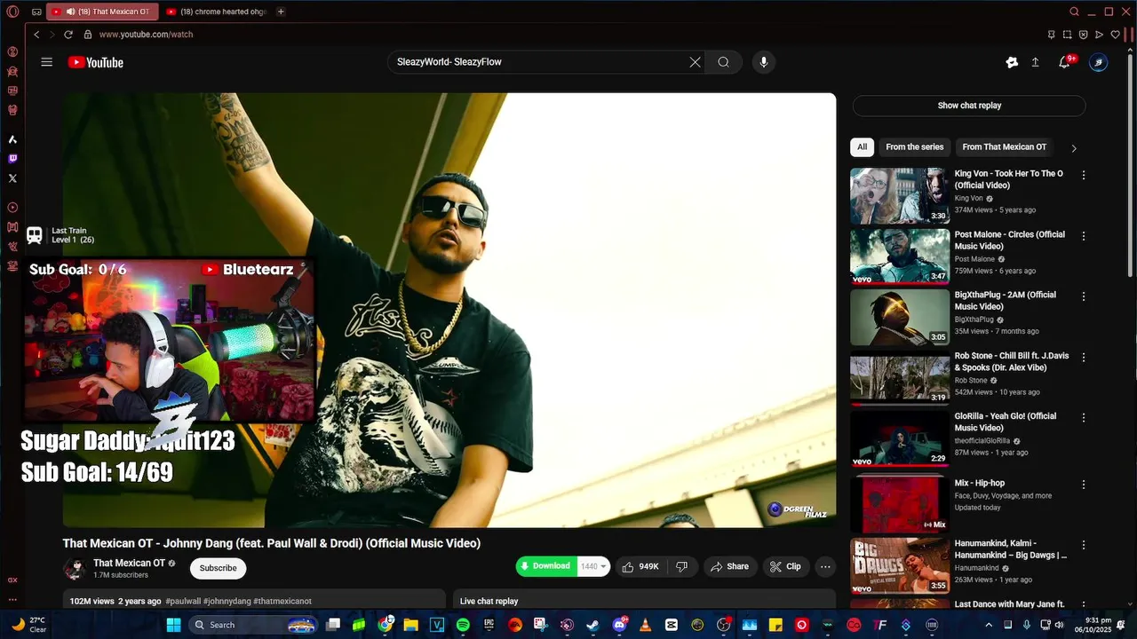Viewport: 1137px width, 639px height.
Task: Open the YouTube account avatar menu
Action: [x=1099, y=62]
